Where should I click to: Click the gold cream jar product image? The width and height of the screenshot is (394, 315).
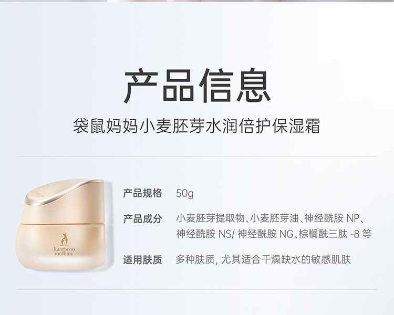pyautogui.click(x=62, y=225)
